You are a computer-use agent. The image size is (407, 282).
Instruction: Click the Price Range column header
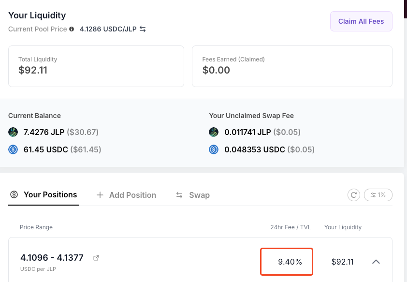tap(36, 227)
